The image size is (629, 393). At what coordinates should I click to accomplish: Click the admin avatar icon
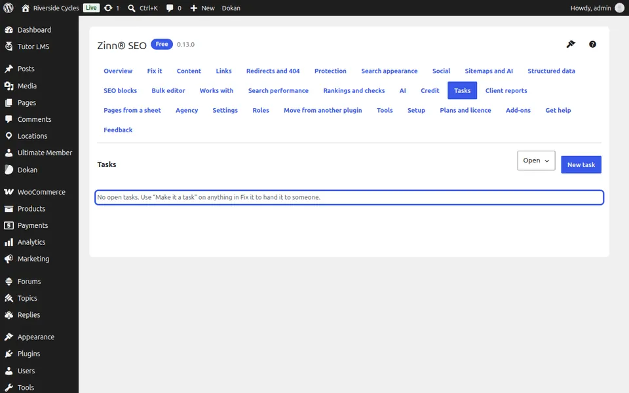pyautogui.click(x=620, y=8)
